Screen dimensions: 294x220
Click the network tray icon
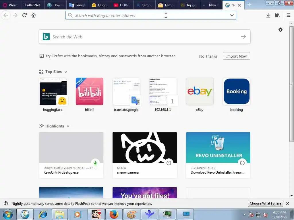click(x=258, y=215)
